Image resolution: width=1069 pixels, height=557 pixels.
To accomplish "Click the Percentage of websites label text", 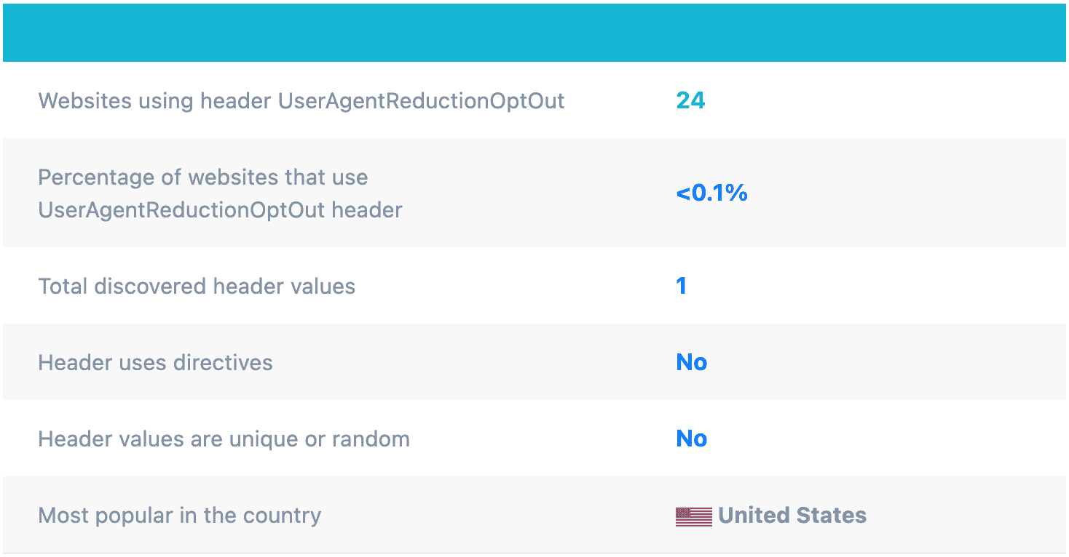I will tap(220, 193).
